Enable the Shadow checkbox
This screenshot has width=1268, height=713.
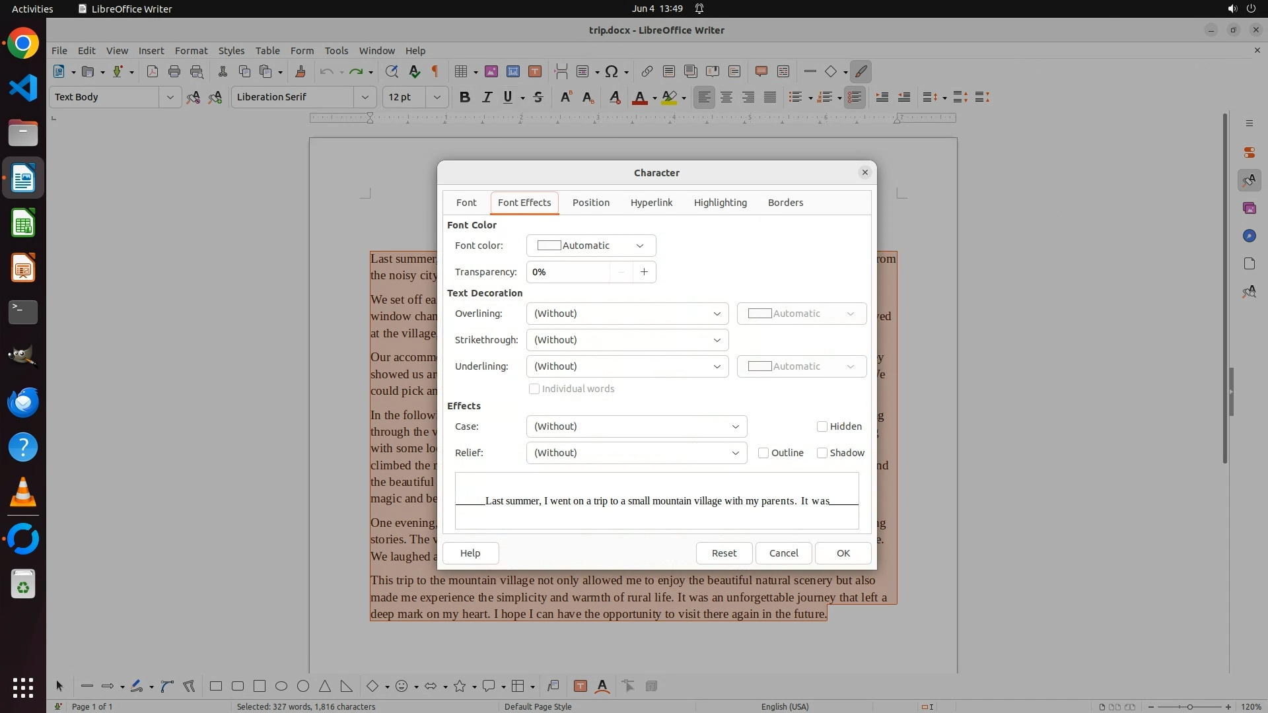click(822, 453)
